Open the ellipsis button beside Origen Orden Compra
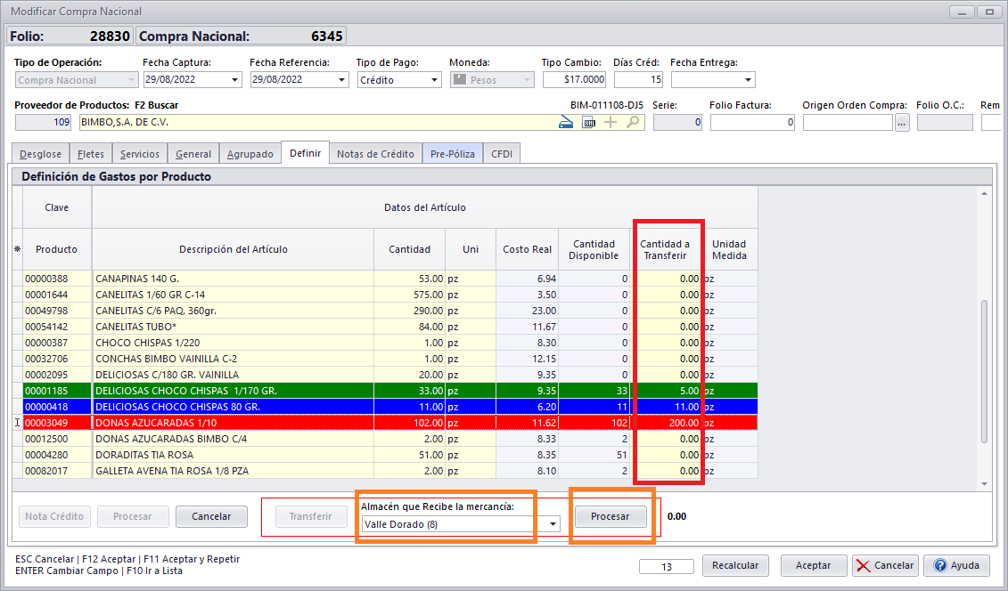The height and width of the screenshot is (591, 1008). pos(902,123)
